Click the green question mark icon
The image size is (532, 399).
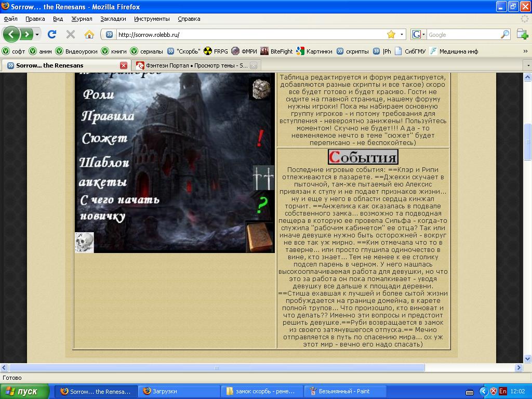coord(262,205)
